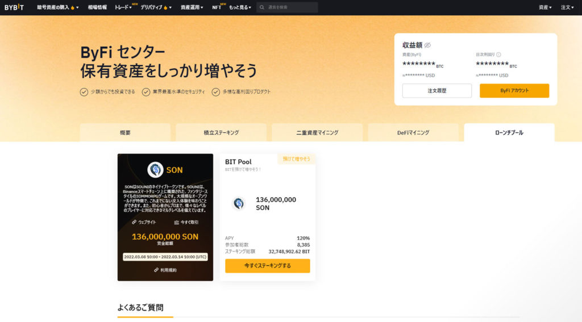The height and width of the screenshot is (322, 582).
Task: Open the 資産 dropdown at top right
Action: pyautogui.click(x=545, y=7)
